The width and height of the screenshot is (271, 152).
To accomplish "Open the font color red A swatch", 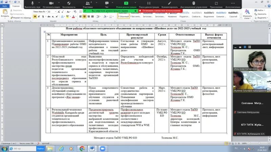I will (x=73, y=17).
